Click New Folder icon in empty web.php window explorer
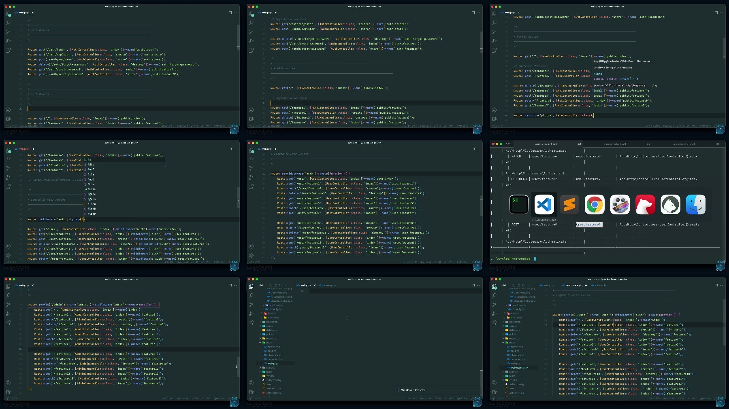 tap(275, 285)
